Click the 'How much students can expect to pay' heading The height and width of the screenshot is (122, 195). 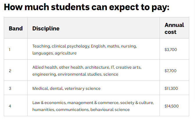tap(87, 7)
